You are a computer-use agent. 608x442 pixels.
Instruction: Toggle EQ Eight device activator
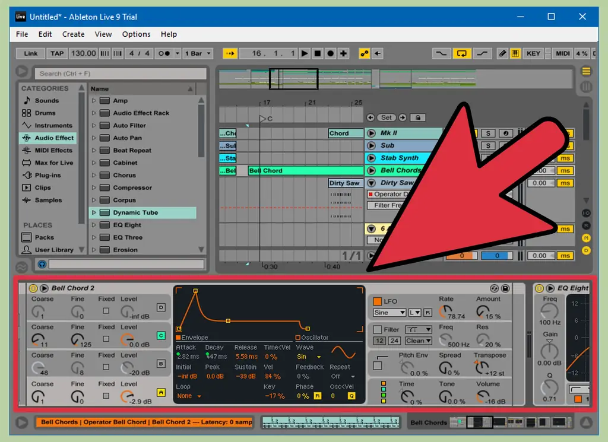[x=539, y=288]
